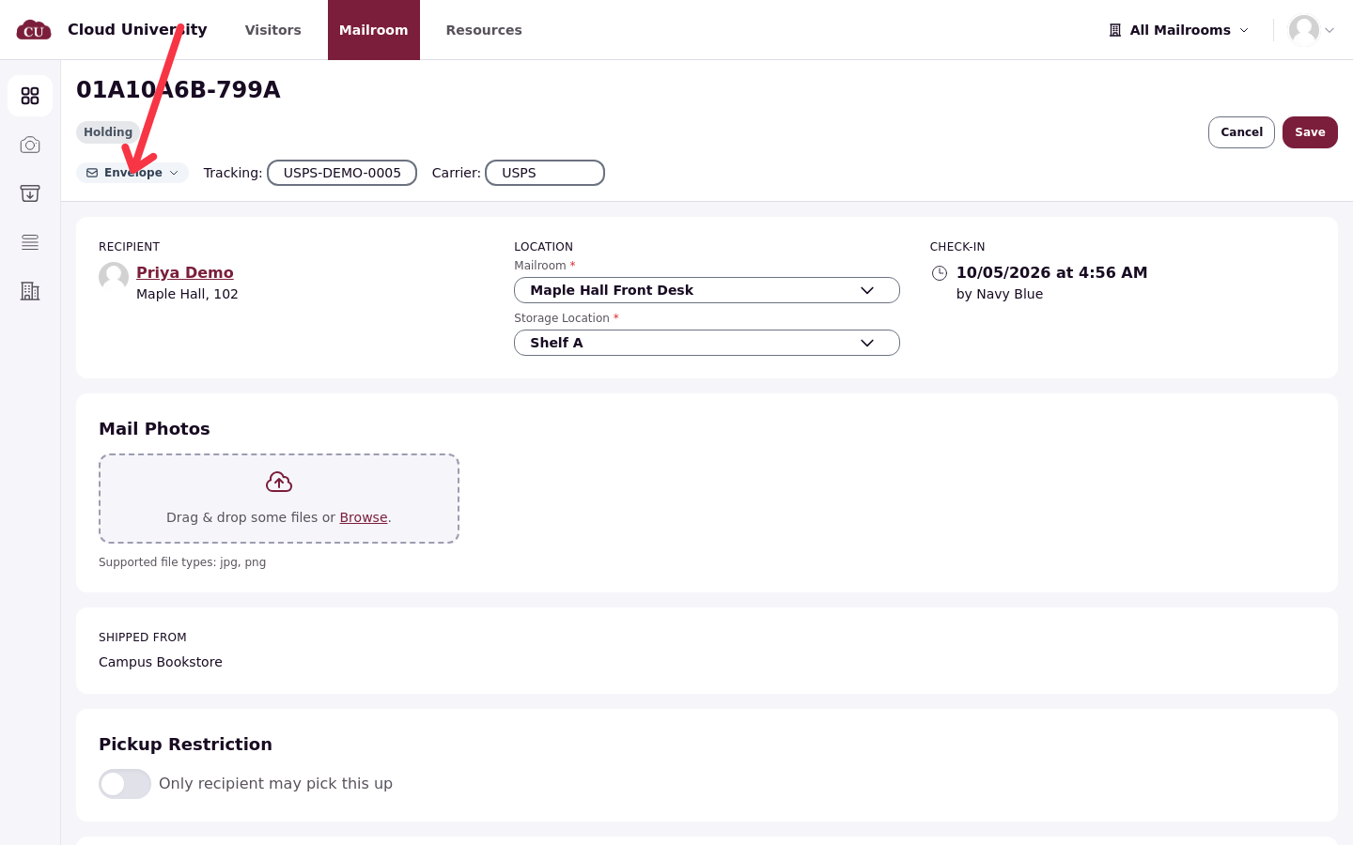
Task: Open the camera scan icon in sidebar
Action: (30, 145)
